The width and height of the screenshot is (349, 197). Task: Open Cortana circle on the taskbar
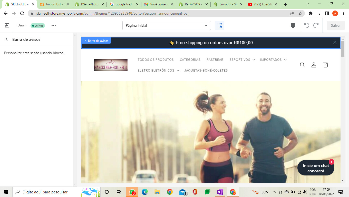pos(107,192)
